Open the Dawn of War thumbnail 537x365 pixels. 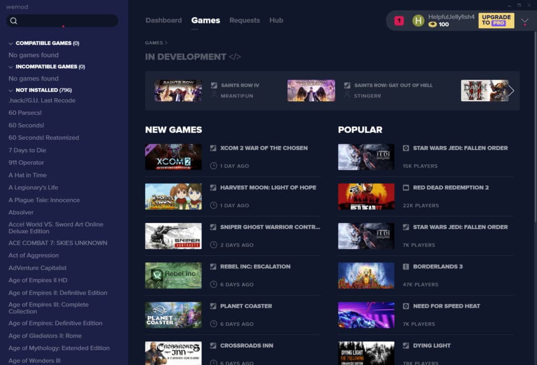click(x=484, y=90)
